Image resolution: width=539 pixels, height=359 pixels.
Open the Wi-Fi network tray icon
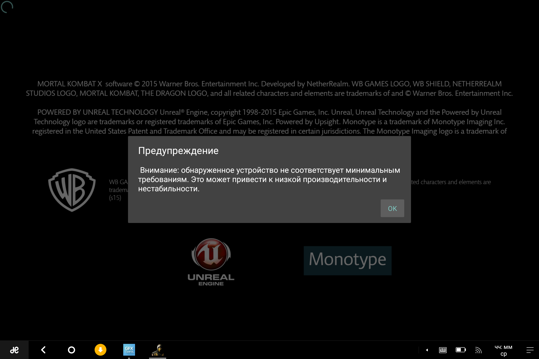pyautogui.click(x=478, y=350)
